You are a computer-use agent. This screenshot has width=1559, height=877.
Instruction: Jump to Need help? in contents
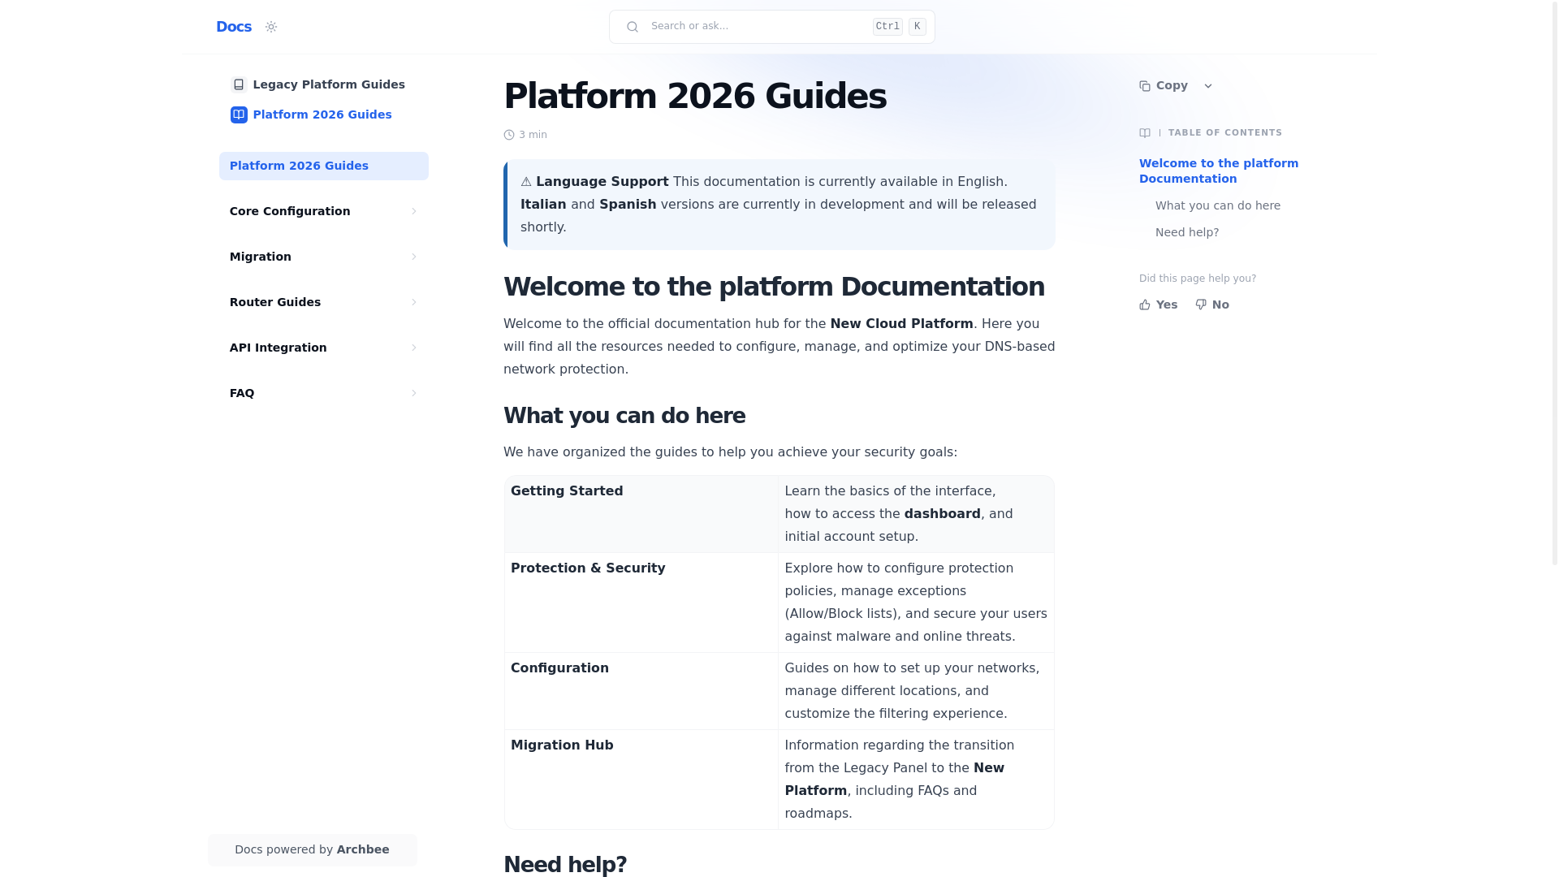tap(1187, 232)
